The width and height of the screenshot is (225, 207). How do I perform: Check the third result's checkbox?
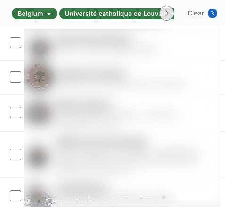click(16, 113)
